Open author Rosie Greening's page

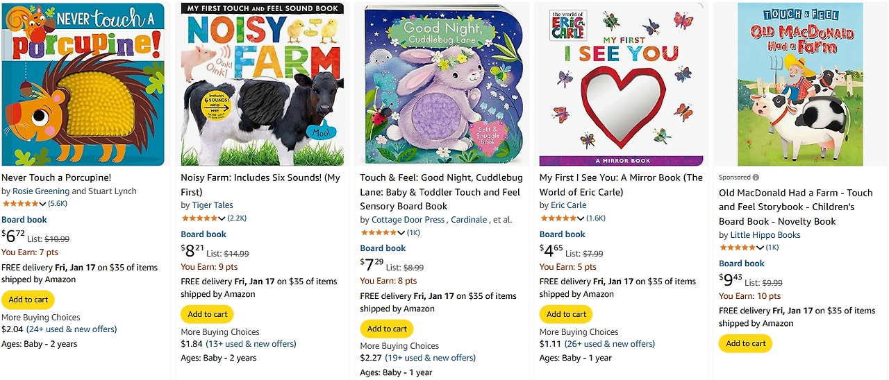[40, 191]
